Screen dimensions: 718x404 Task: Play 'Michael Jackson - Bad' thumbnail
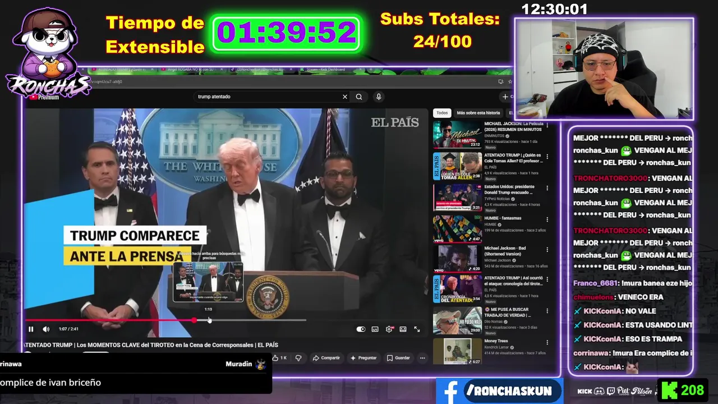(x=457, y=259)
